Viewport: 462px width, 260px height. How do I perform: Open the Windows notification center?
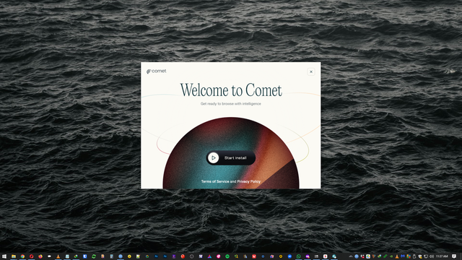coord(454,256)
